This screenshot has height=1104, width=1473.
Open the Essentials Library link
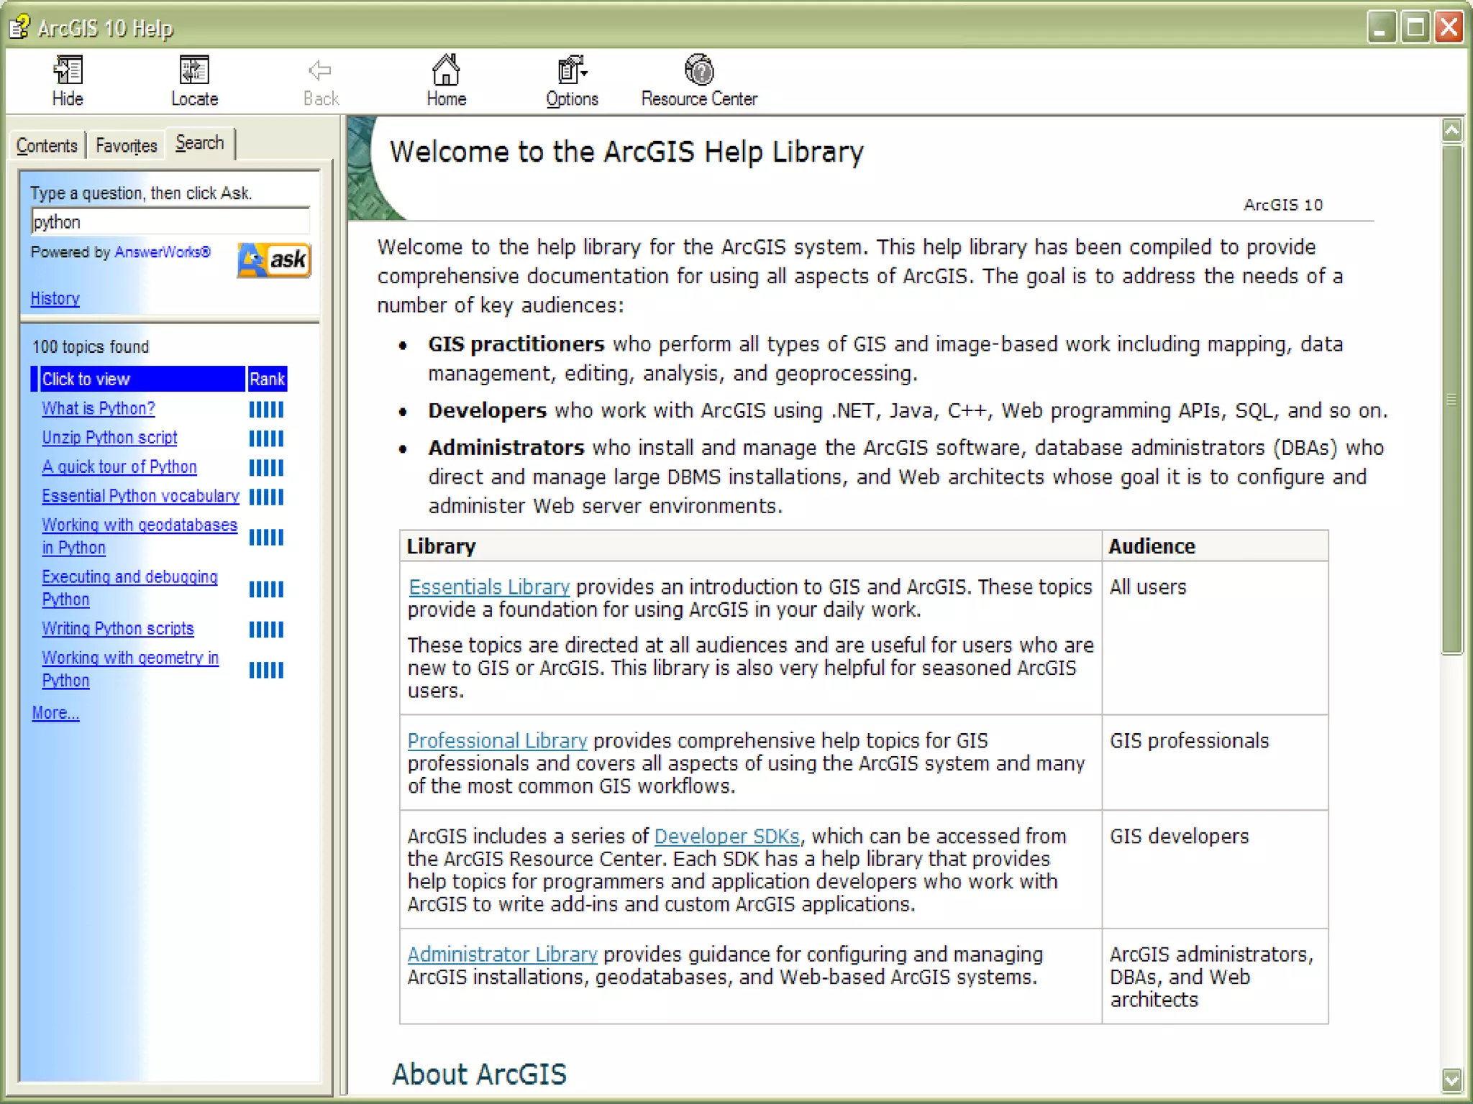pyautogui.click(x=489, y=587)
